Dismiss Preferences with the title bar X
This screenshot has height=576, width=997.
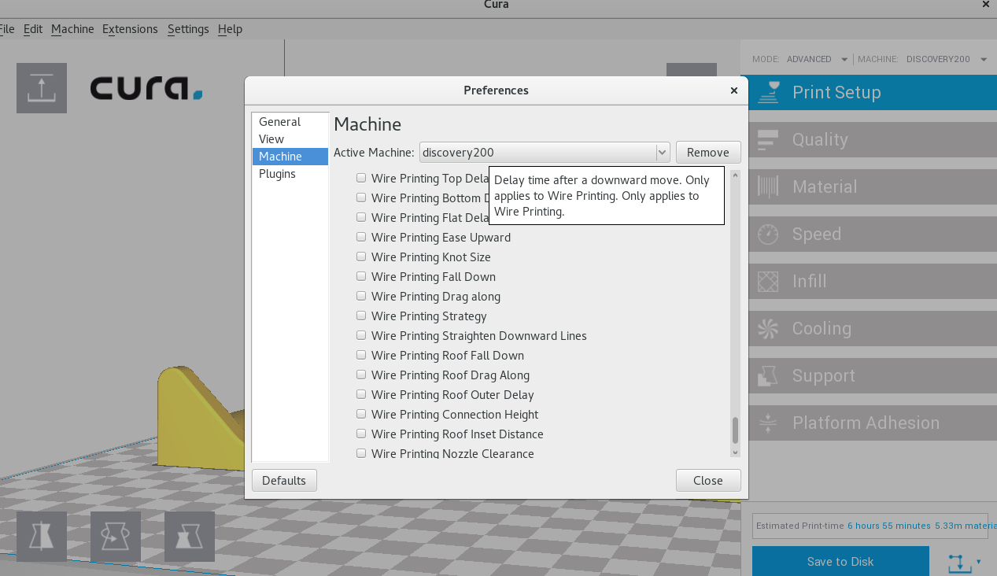[734, 90]
